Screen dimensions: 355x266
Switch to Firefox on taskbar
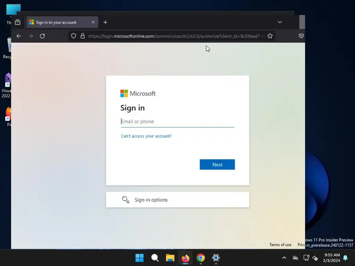[x=185, y=258]
